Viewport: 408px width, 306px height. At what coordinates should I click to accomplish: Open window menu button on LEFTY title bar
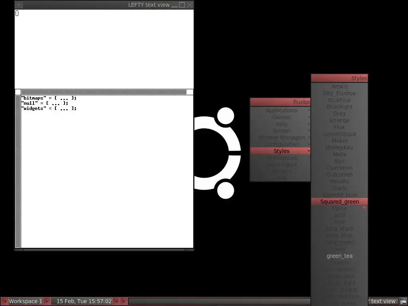tap(19, 5)
